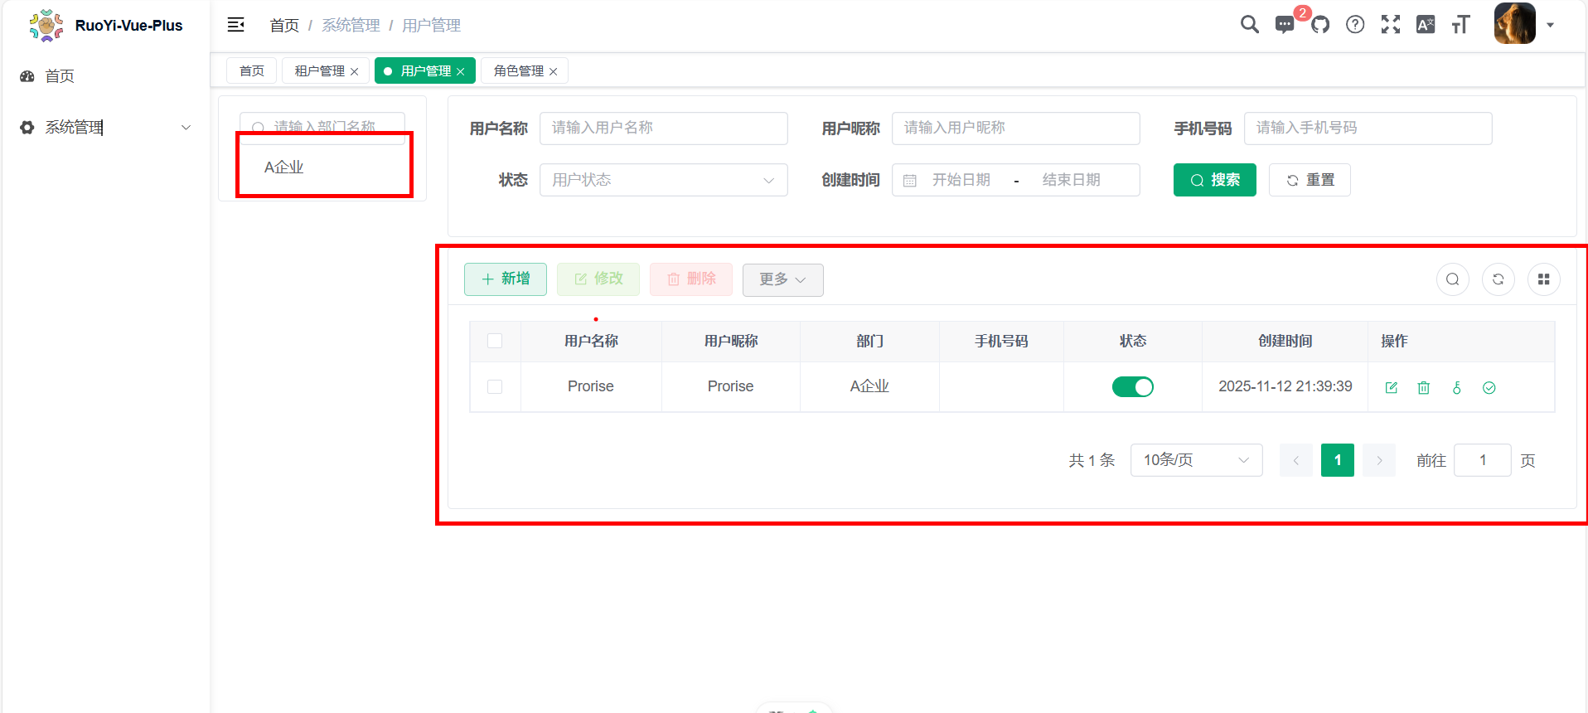This screenshot has height=713, width=1588.
Task: Toggle the Prorise user status switch
Action: [x=1132, y=386]
